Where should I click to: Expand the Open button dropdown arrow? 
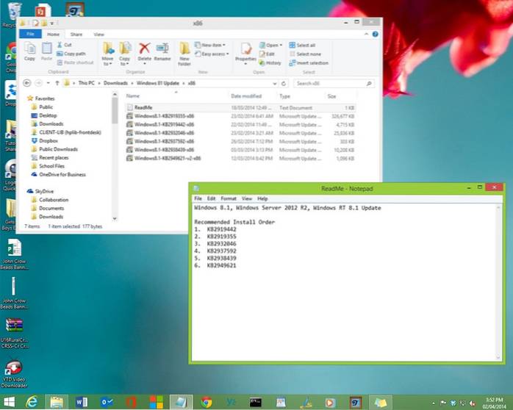coord(281,45)
